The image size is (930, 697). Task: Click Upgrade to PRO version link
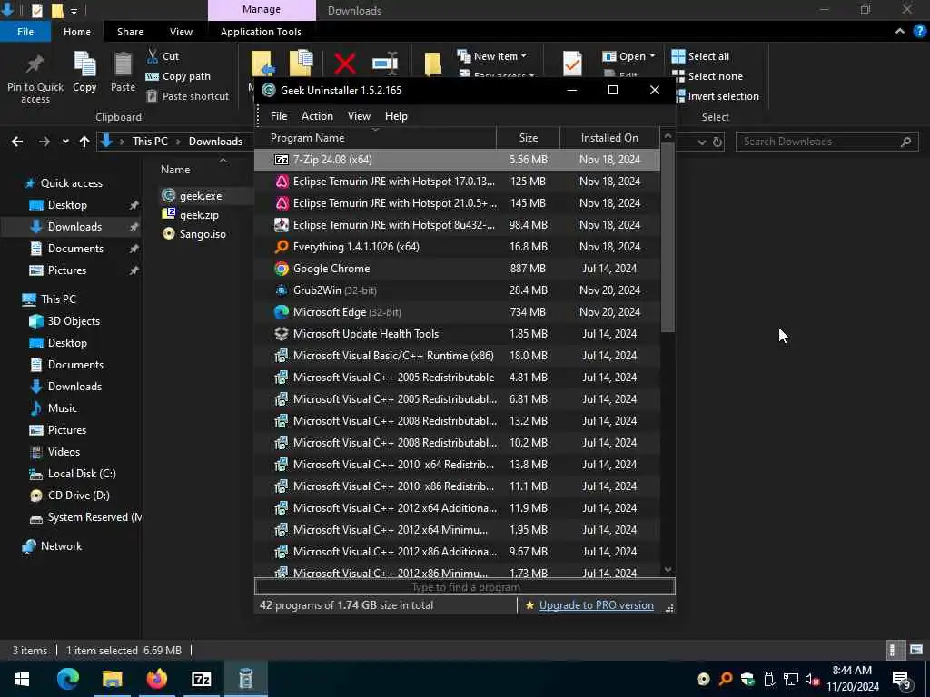pos(596,605)
